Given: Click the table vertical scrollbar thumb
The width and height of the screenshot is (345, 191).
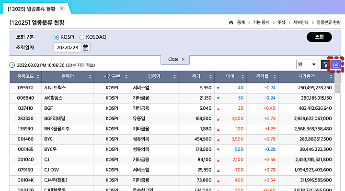Looking at the screenshot, I should pyautogui.click(x=337, y=88).
